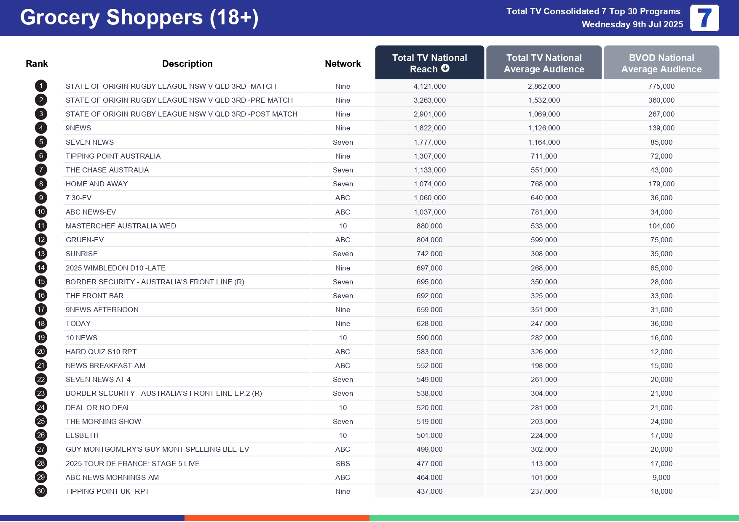This screenshot has width=739, height=522.
Task: Select BVOD National Average Audience header
Action: pos(661,63)
